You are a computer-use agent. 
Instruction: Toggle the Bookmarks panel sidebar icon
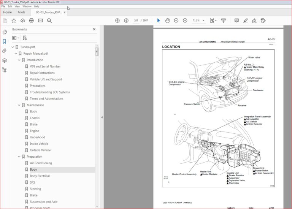click(5, 41)
